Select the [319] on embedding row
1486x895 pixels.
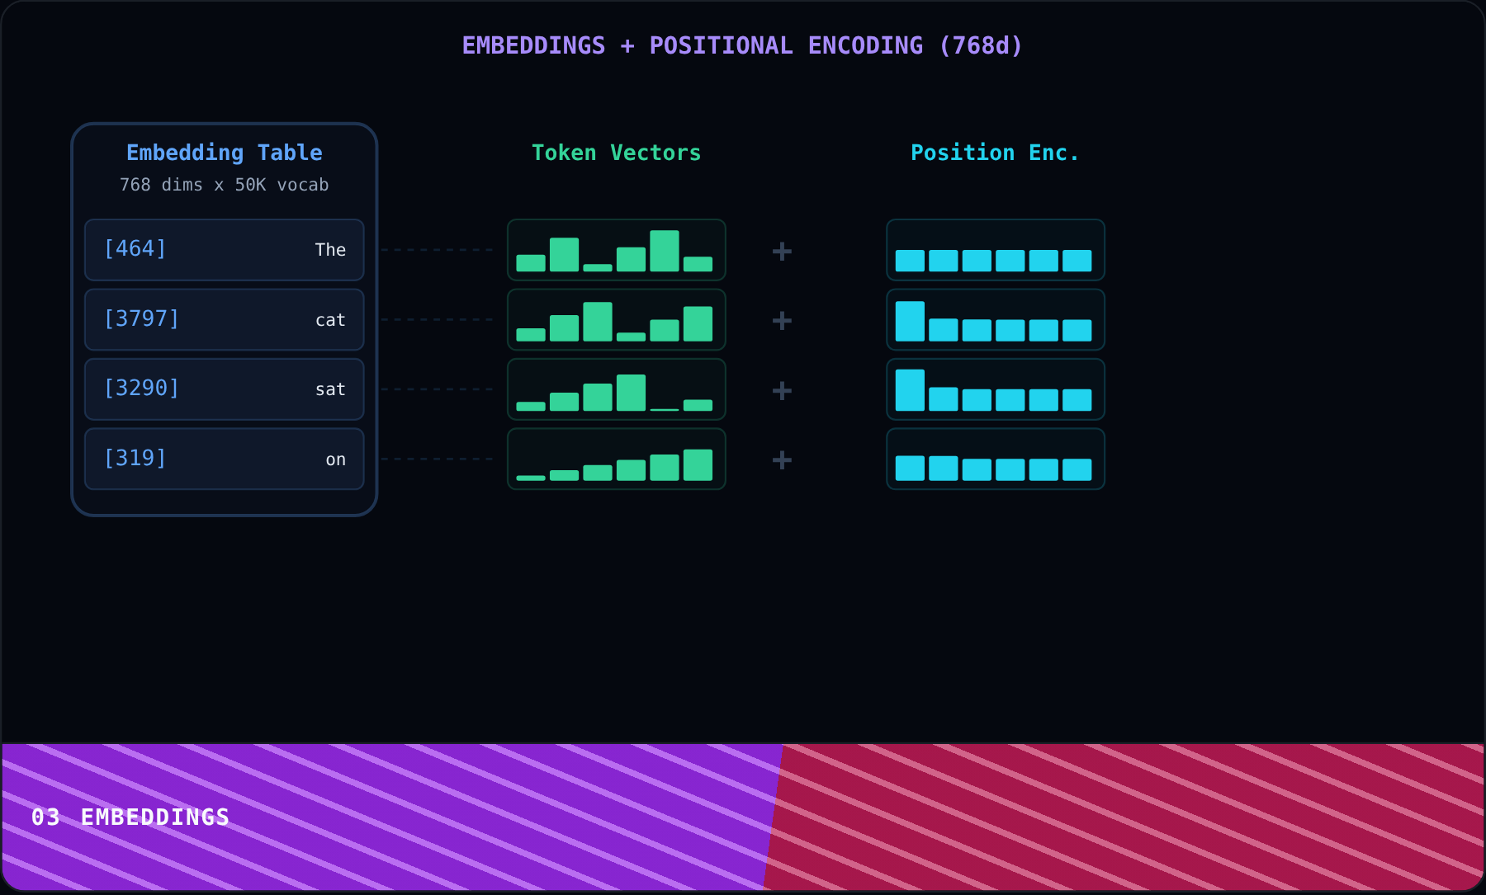coord(224,459)
